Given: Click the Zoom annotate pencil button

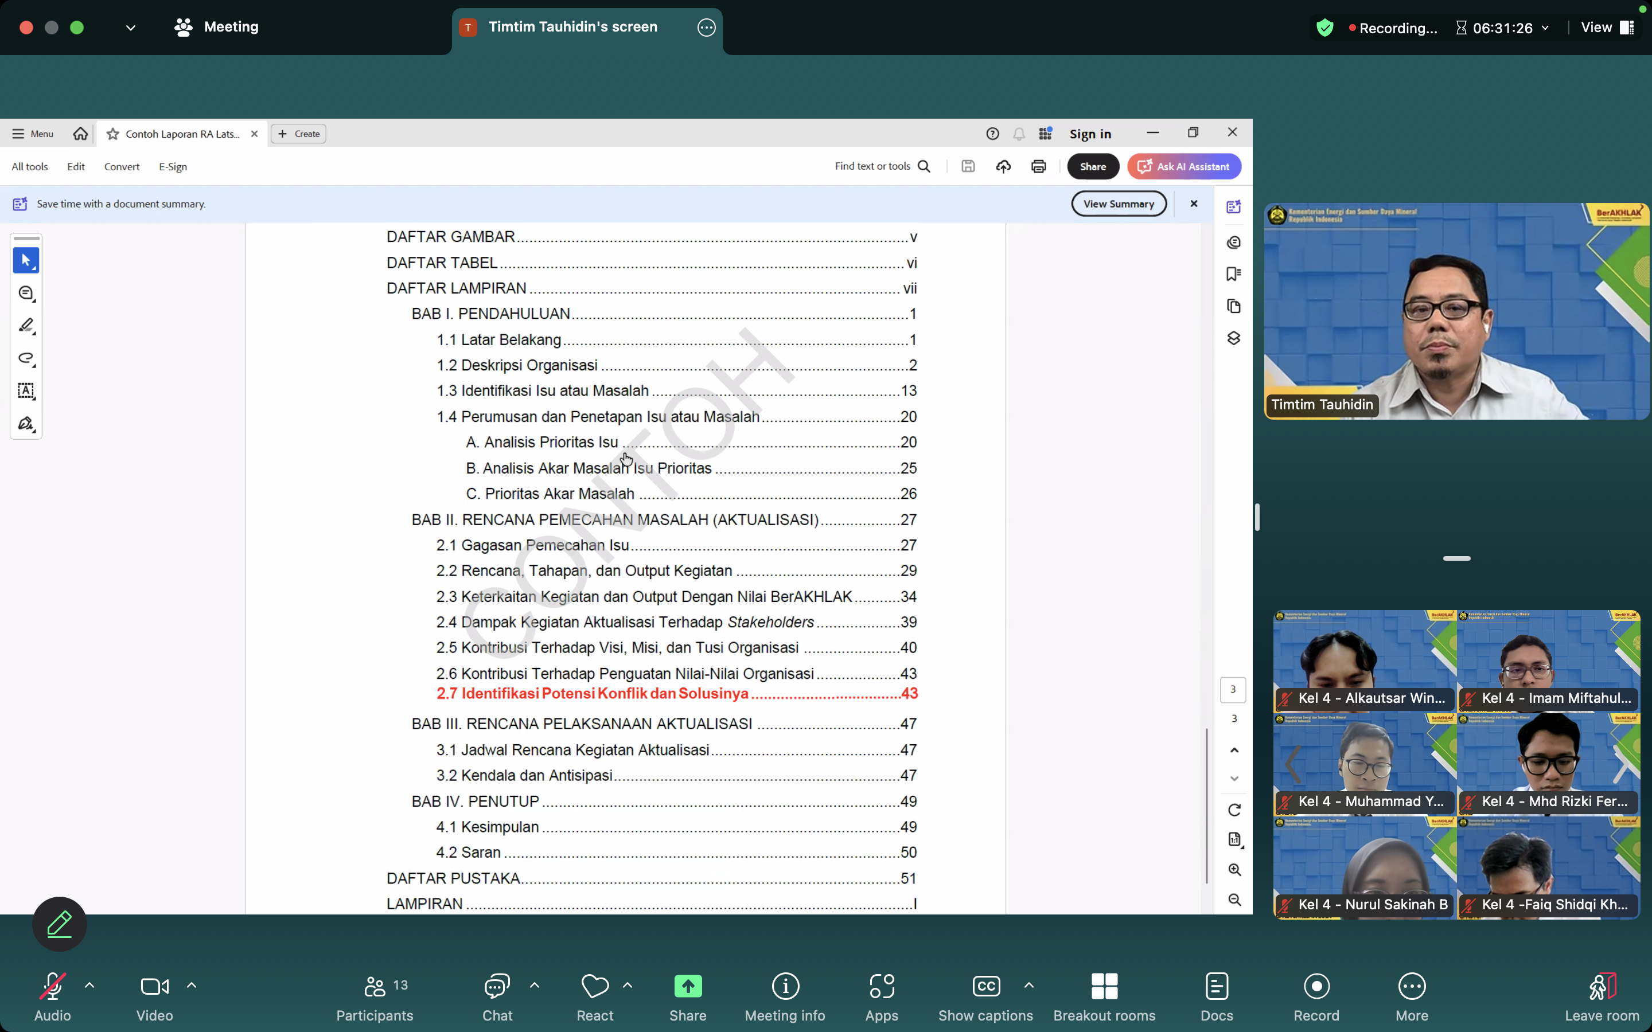Looking at the screenshot, I should point(60,924).
